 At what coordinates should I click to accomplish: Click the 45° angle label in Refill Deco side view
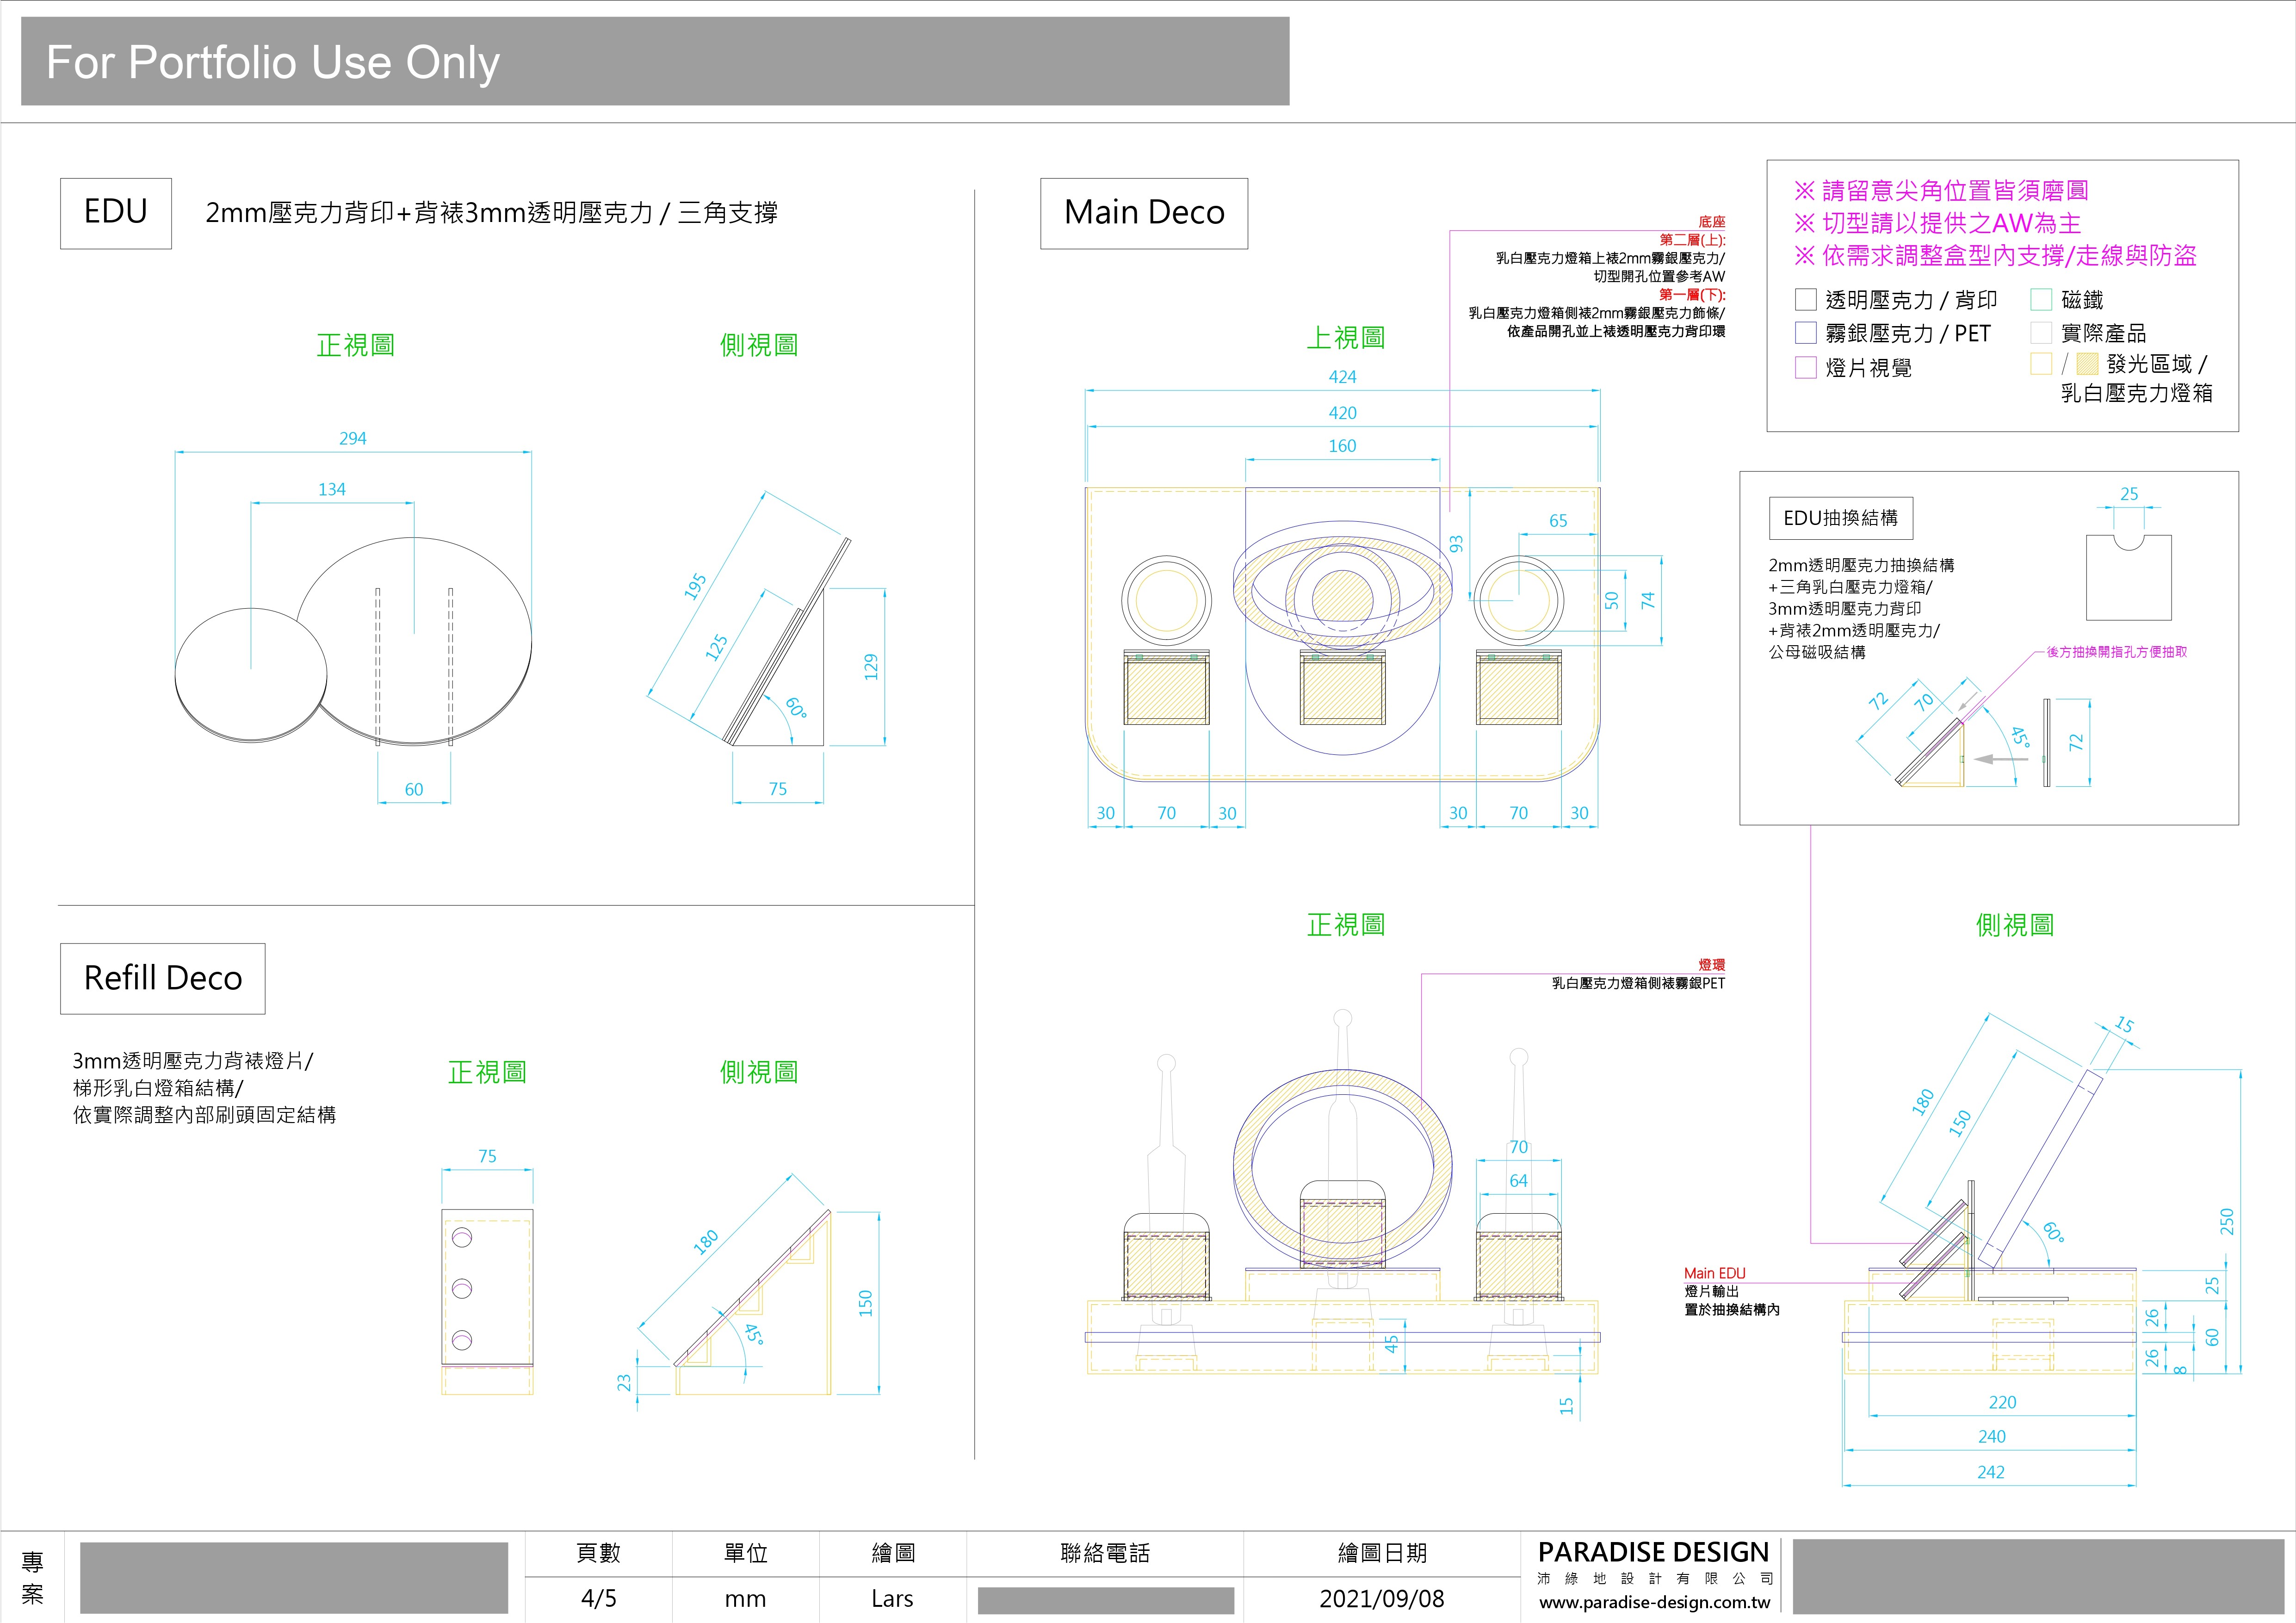pyautogui.click(x=753, y=1334)
